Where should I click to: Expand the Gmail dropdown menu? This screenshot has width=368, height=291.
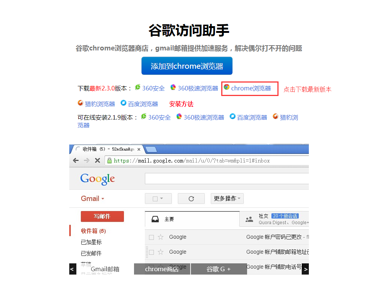92,198
